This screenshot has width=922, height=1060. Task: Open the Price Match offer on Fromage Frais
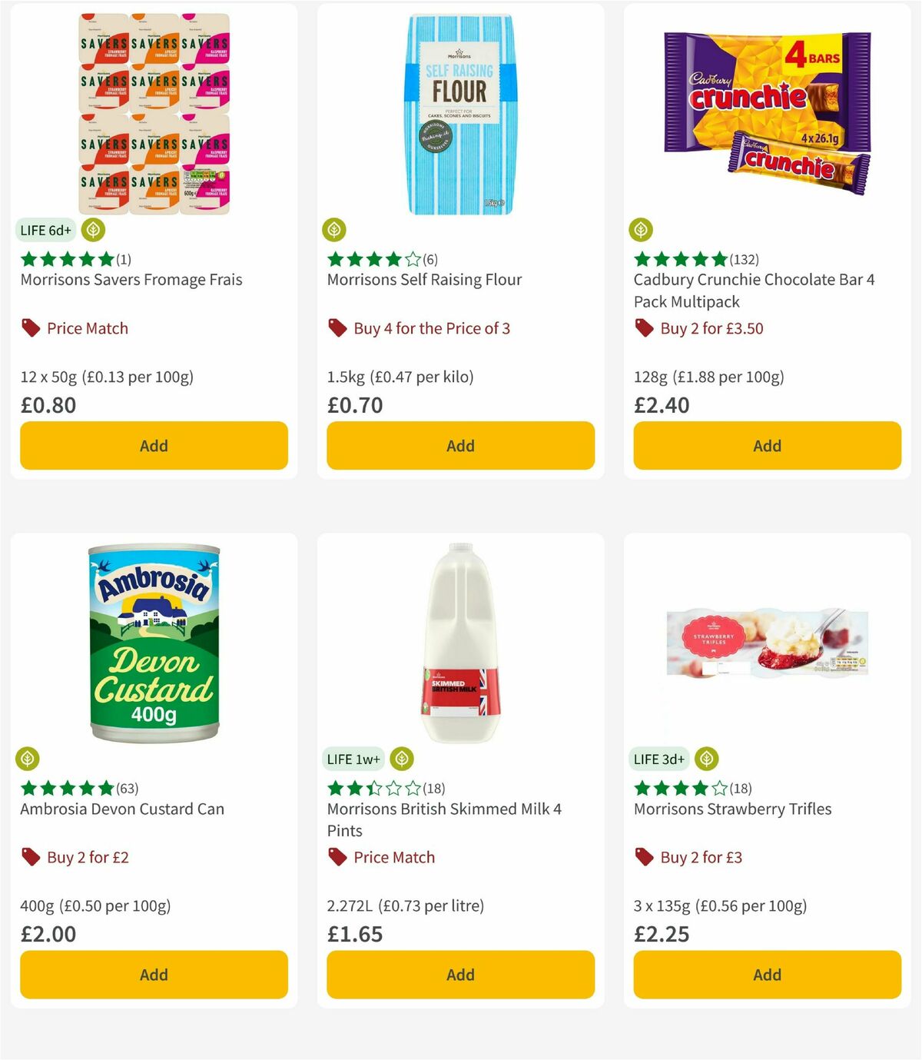click(x=86, y=328)
